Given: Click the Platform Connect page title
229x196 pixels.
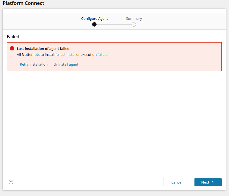Looking at the screenshot, I should (x=23, y=3).
